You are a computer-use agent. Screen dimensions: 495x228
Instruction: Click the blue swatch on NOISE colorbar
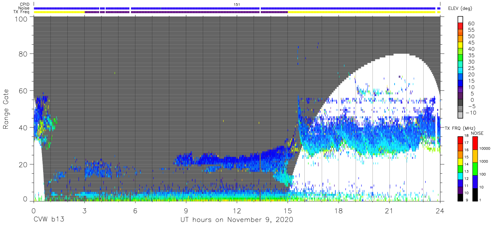(x=474, y=181)
